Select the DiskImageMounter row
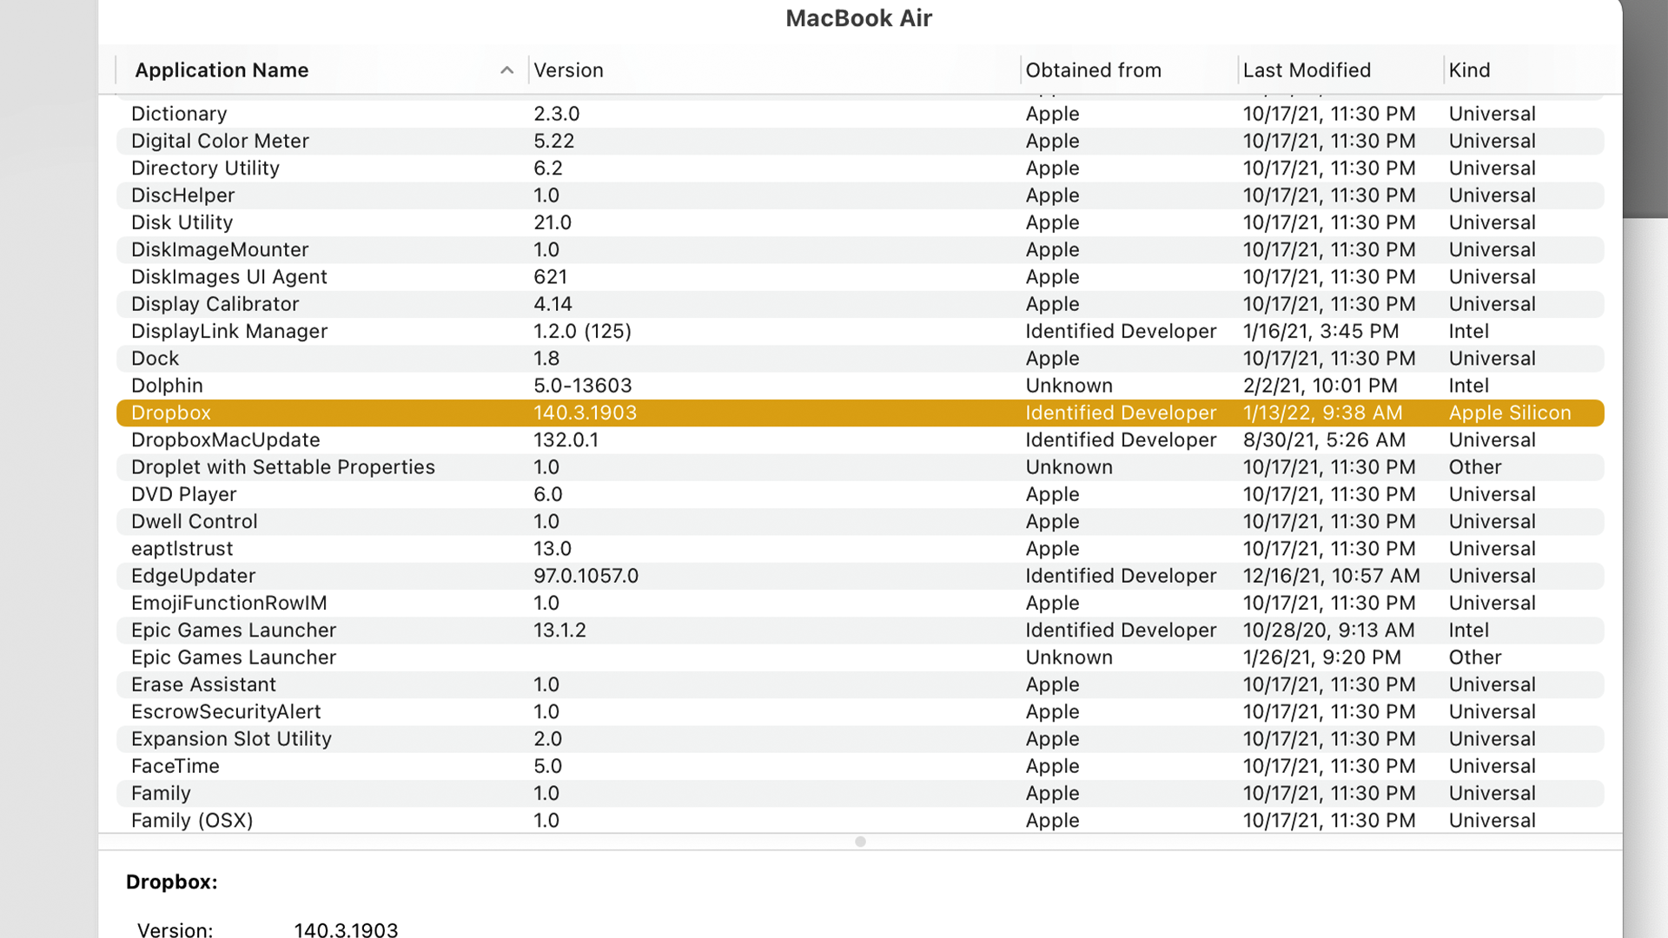The image size is (1668, 938). (x=860, y=250)
